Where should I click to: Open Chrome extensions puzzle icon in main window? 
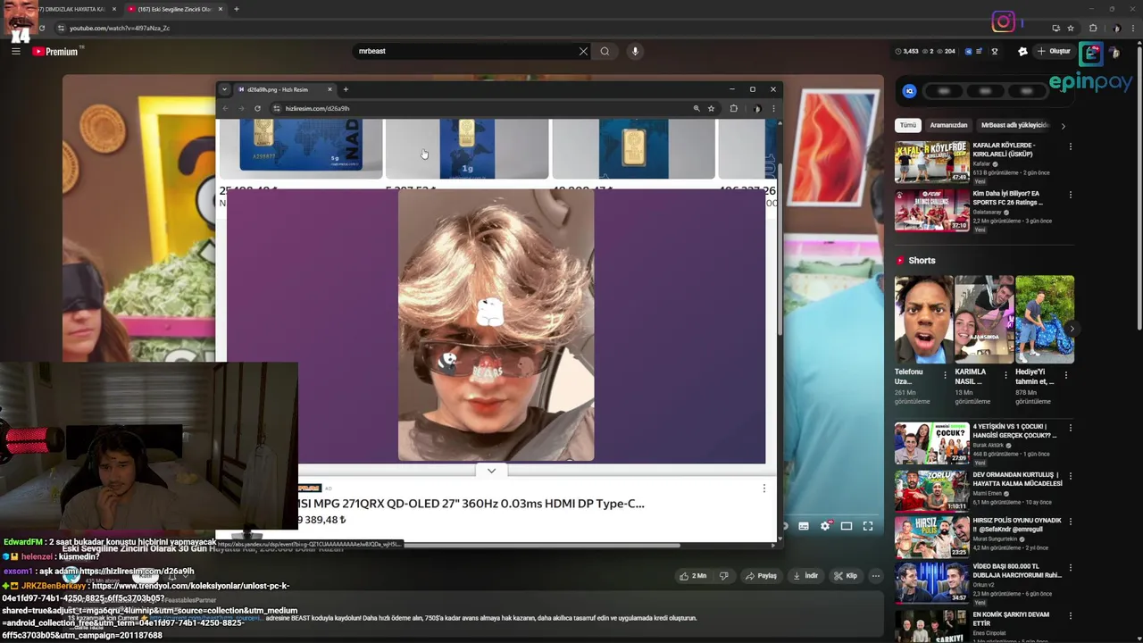tap(1093, 28)
